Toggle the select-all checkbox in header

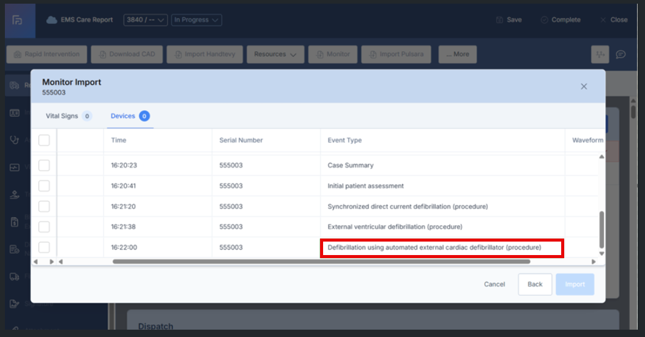tap(44, 140)
